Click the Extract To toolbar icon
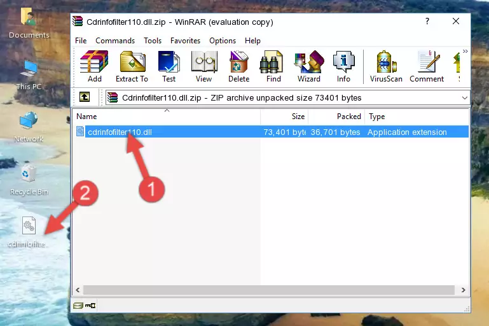The image size is (489, 326). (x=132, y=66)
